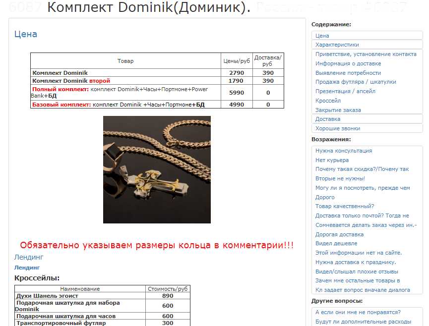Select Видел дешевле under Возражения
The height and width of the screenshot is (326, 429).
pyautogui.click(x=335, y=243)
